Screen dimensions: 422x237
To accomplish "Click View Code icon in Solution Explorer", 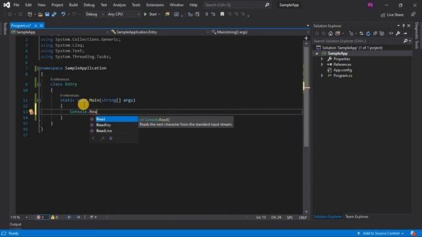I will pyautogui.click(x=391, y=34).
